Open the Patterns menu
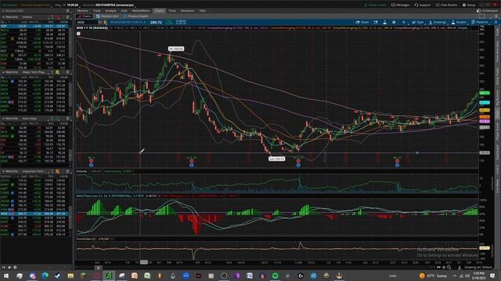The height and width of the screenshot is (281, 501). [x=479, y=23]
